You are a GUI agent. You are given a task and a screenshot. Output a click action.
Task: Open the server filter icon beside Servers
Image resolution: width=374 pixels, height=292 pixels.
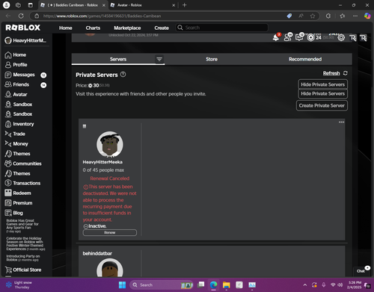pos(159,60)
